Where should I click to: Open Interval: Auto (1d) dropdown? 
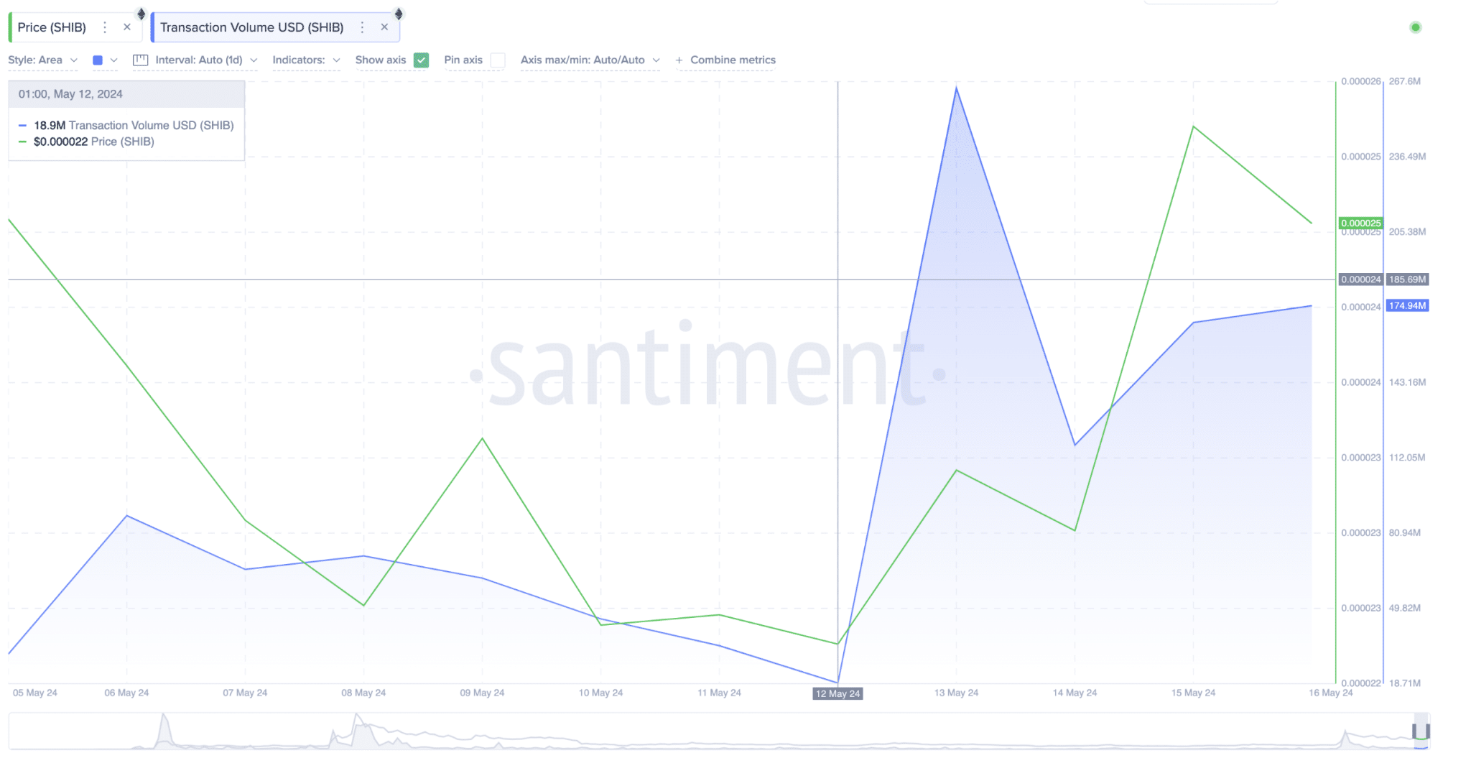point(206,60)
